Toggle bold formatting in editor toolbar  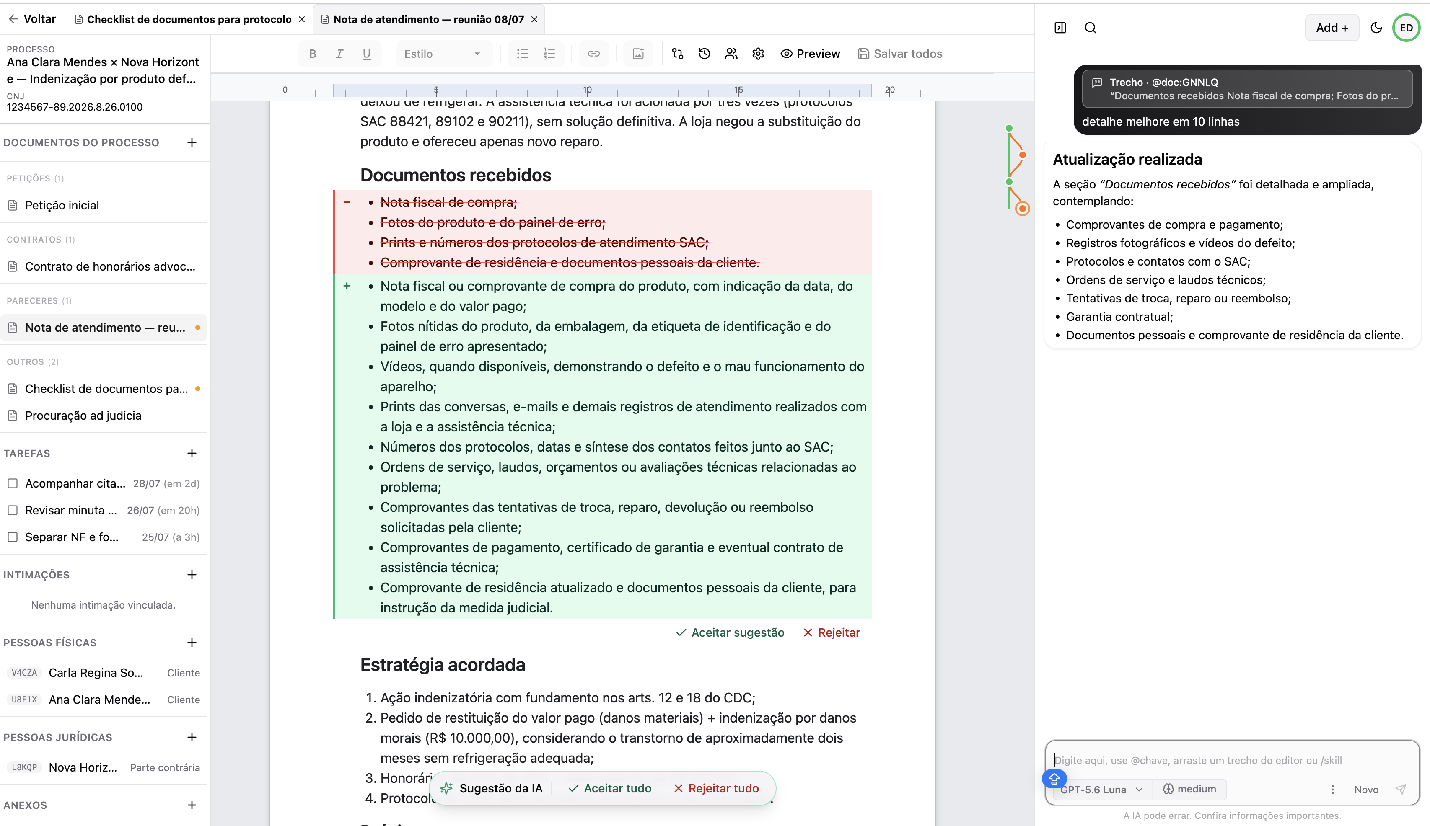(x=313, y=54)
